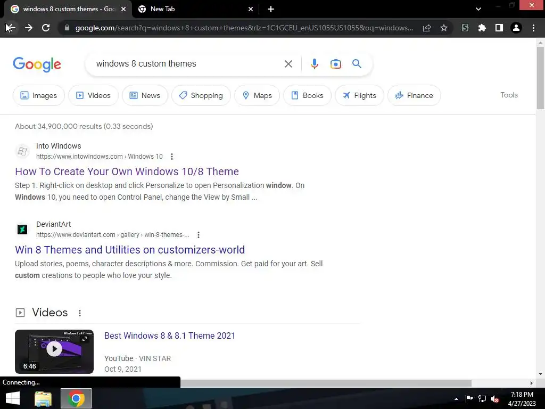Close the windows 8 custom themes tab
This screenshot has width=545, height=409.
(x=123, y=9)
